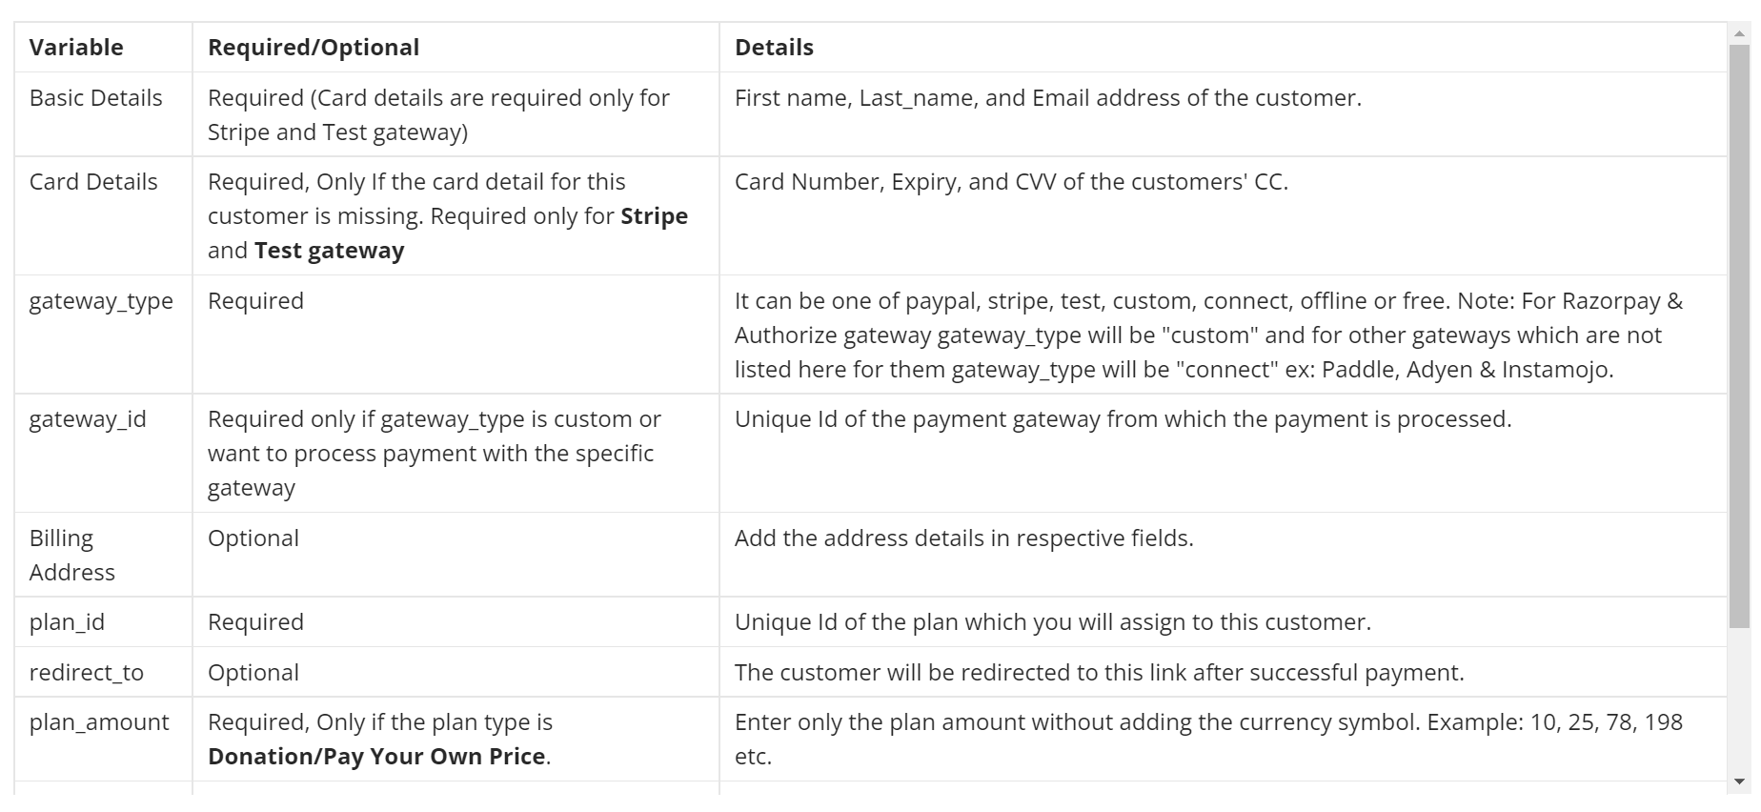Click the plan_id variable name
Screen dimensions: 1761x812
[x=67, y=622]
